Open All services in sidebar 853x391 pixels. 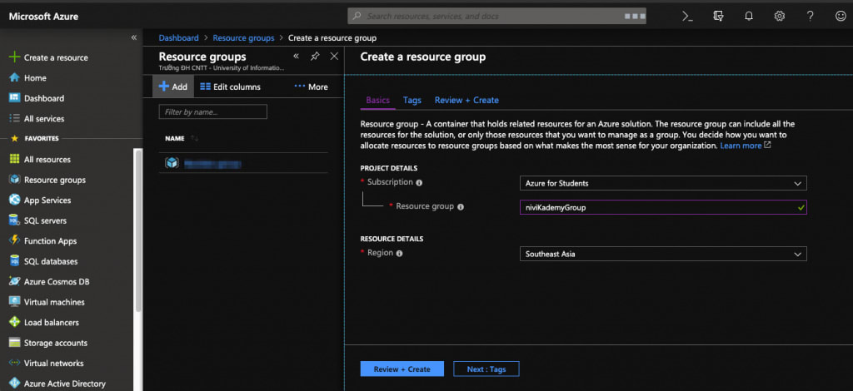44,118
